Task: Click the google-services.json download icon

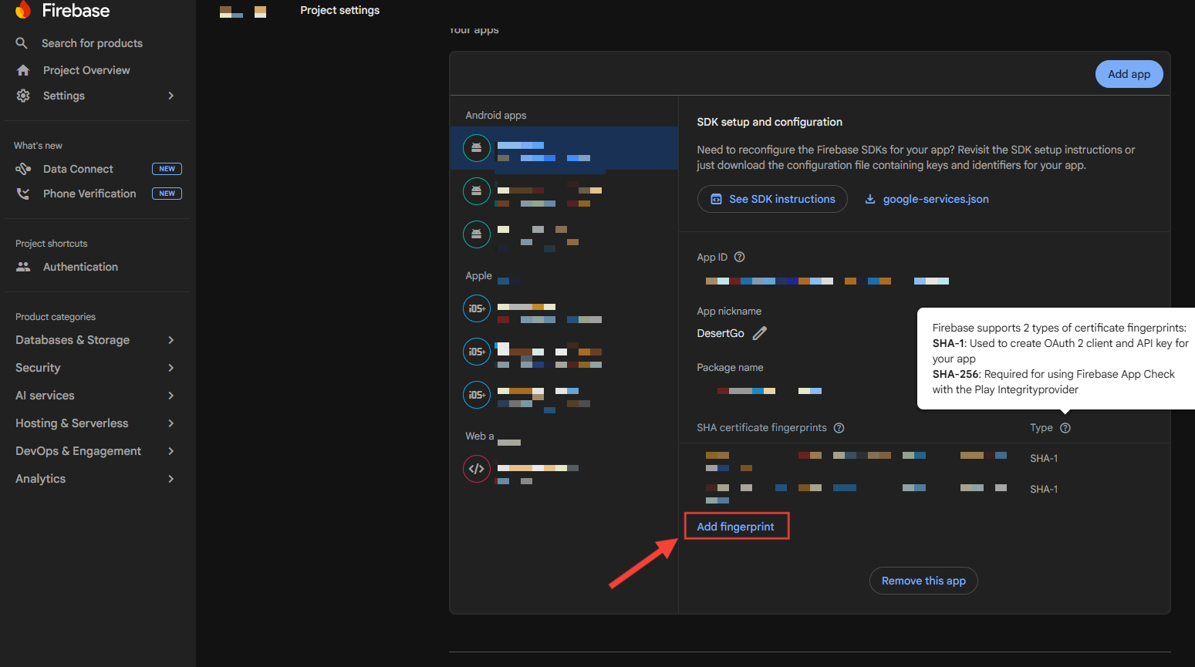Action: [x=870, y=199]
